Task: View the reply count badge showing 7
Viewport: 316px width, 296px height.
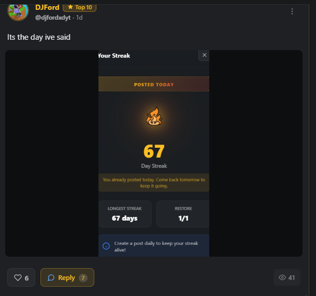Action: pyautogui.click(x=83, y=278)
